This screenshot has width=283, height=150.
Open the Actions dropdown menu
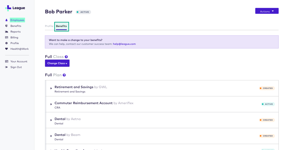pos(267,11)
